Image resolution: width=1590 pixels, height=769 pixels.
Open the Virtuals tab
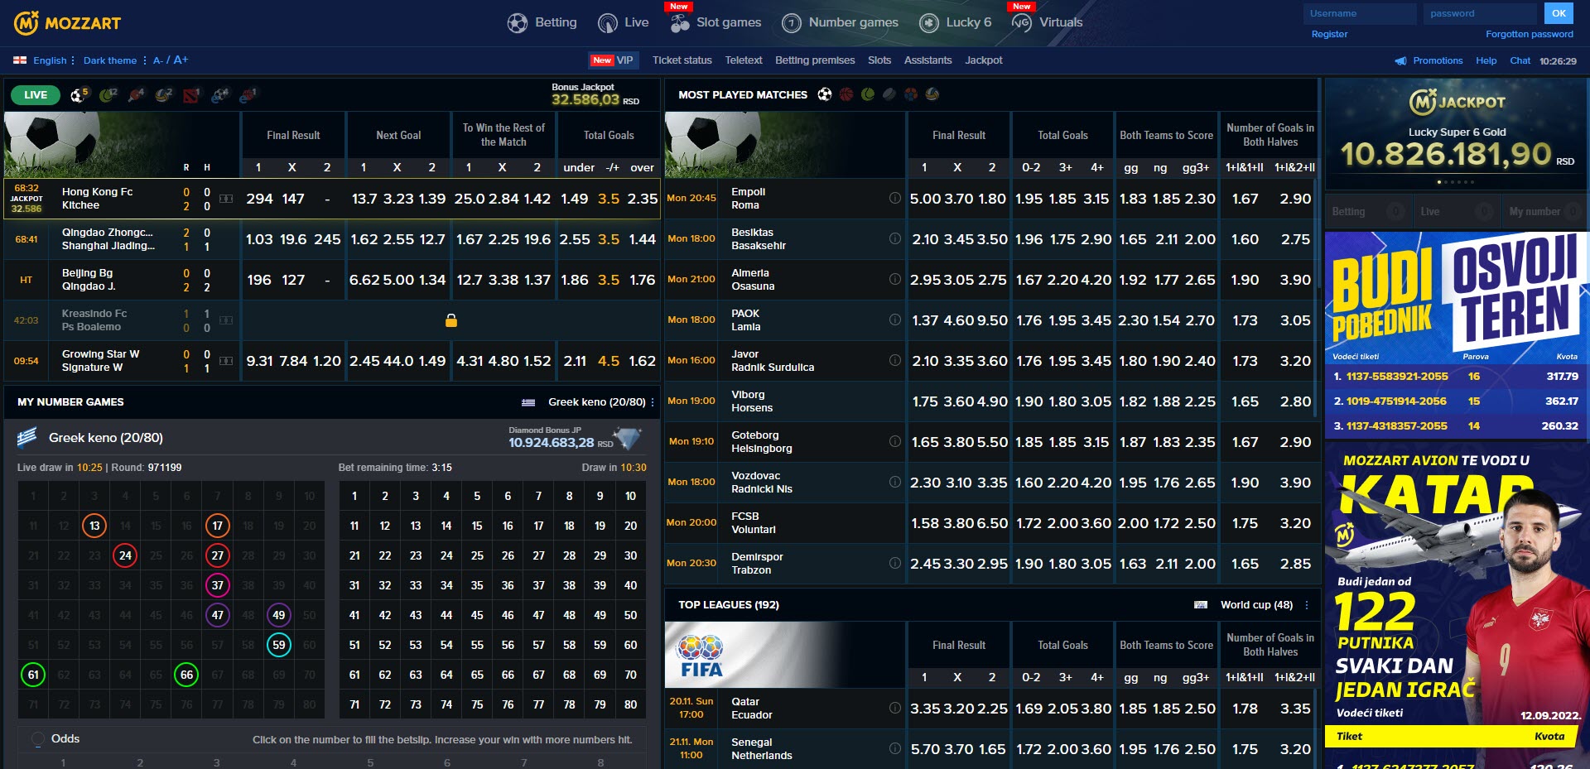pyautogui.click(x=1048, y=22)
